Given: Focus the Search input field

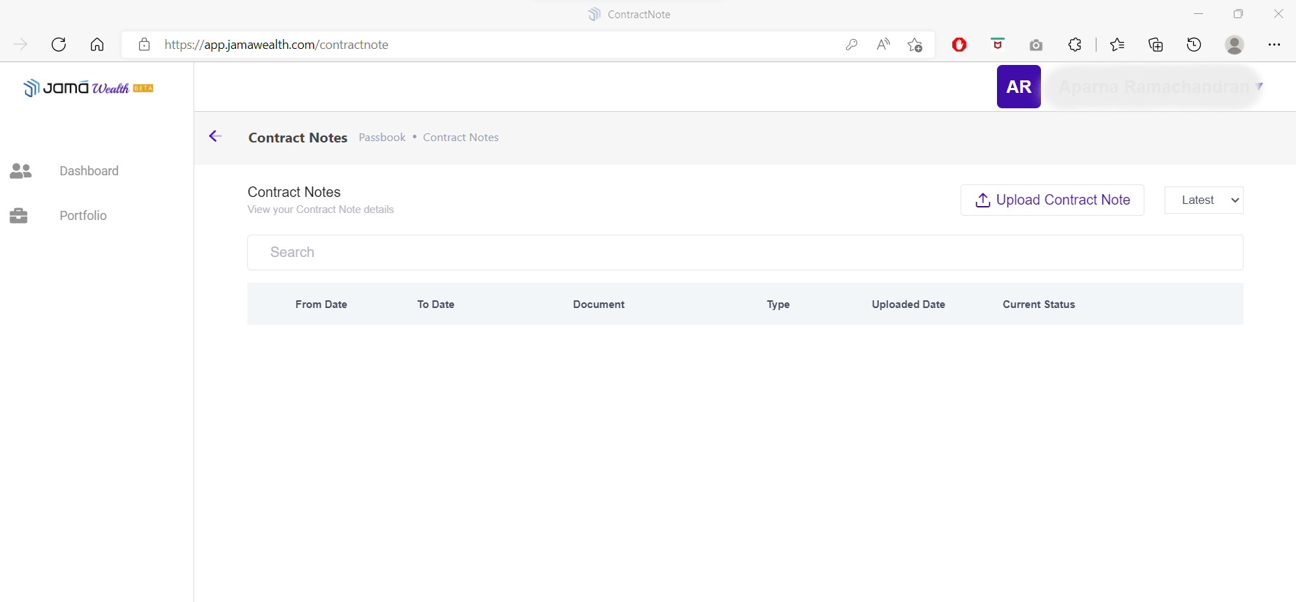Looking at the screenshot, I should tap(745, 252).
